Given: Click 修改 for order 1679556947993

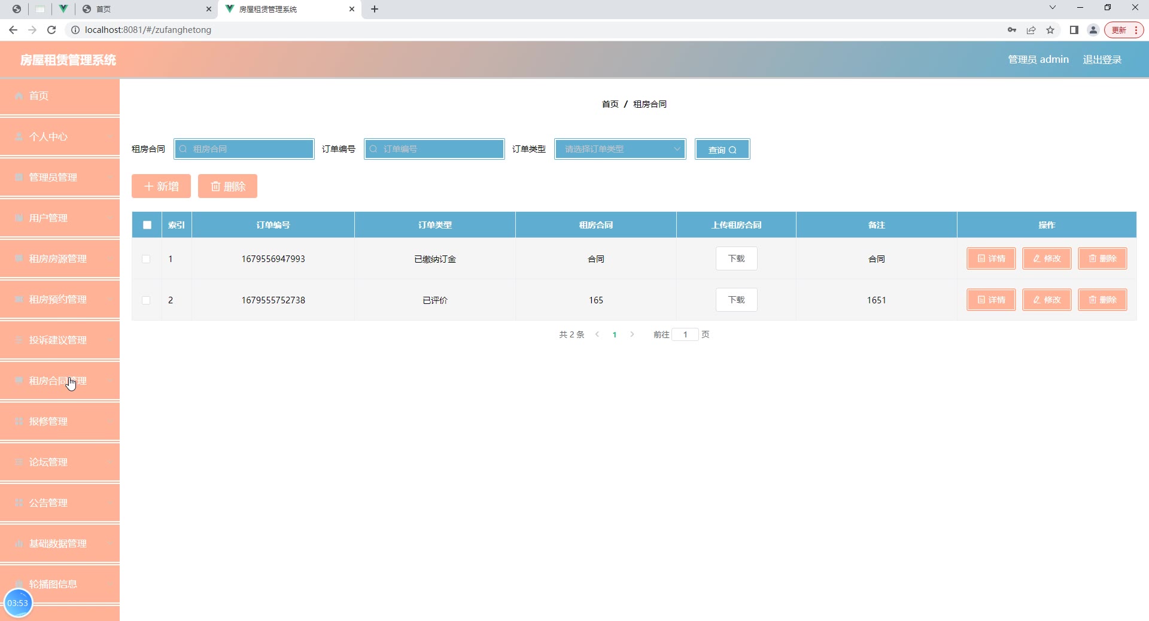Looking at the screenshot, I should click(1047, 258).
